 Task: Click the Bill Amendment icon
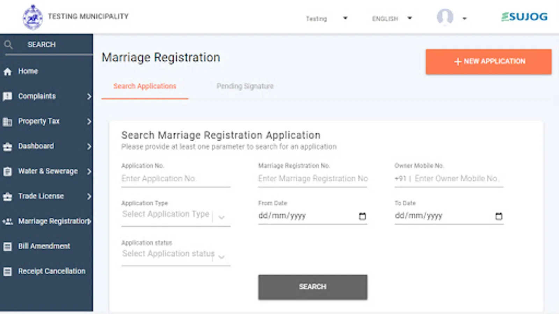(x=7, y=247)
